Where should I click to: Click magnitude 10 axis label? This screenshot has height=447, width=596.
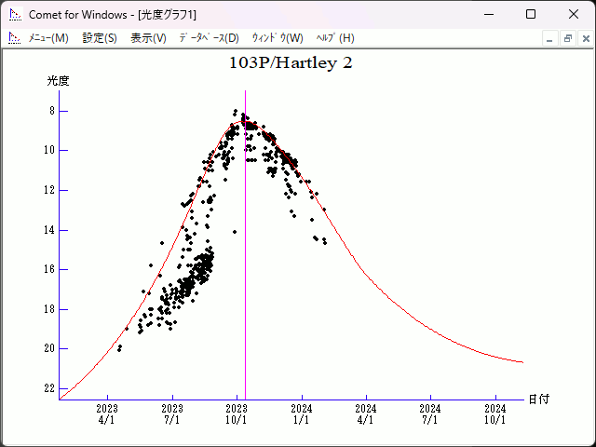coord(49,151)
